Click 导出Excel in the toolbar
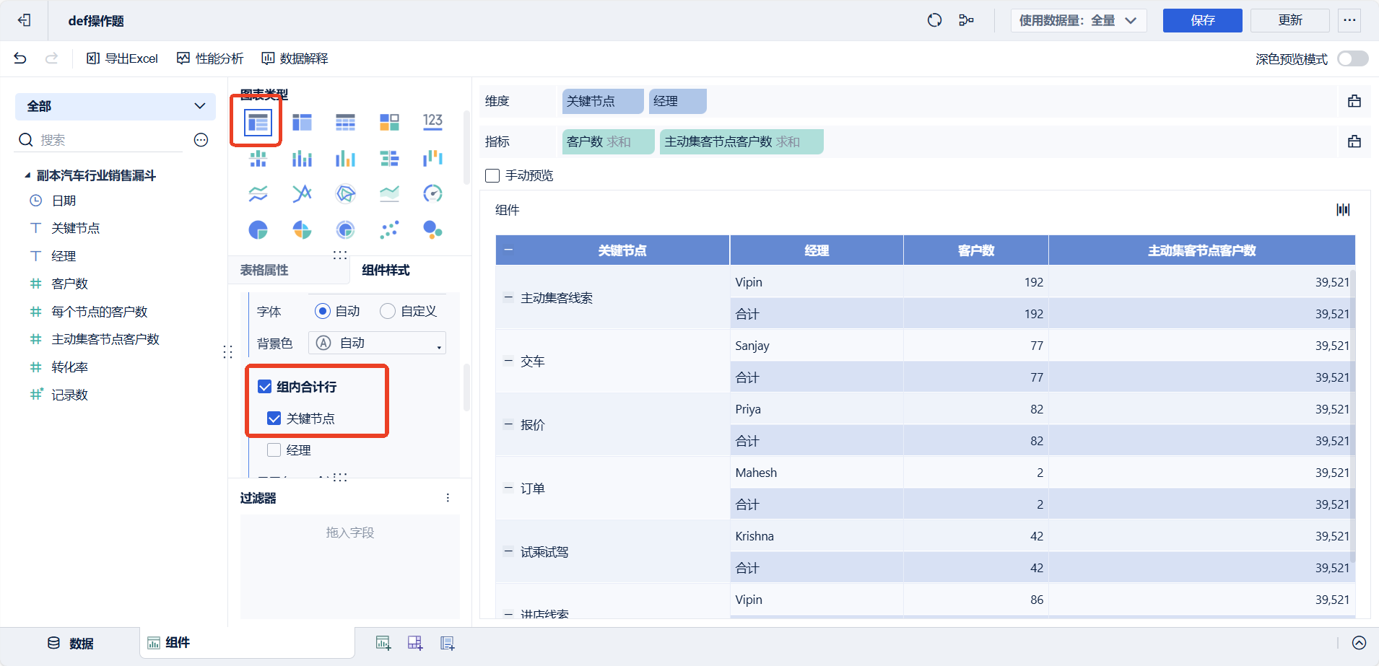The image size is (1379, 666). [x=122, y=58]
